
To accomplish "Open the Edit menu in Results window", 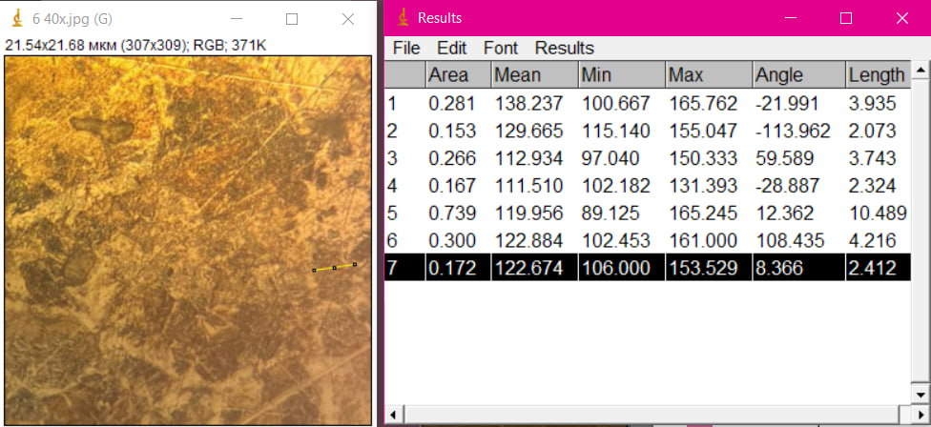I will click(452, 48).
